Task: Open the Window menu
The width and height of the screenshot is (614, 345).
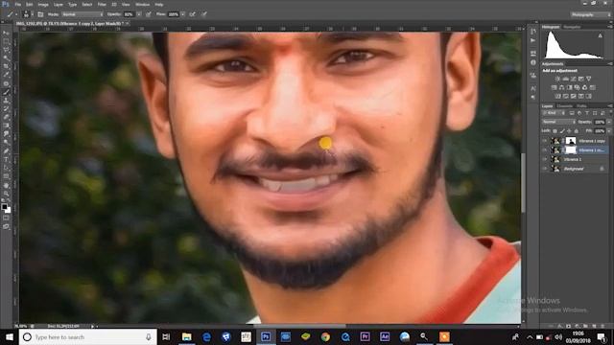Action: [142, 5]
